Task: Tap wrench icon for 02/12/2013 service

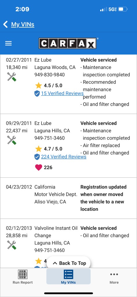Action: click(12, 245)
